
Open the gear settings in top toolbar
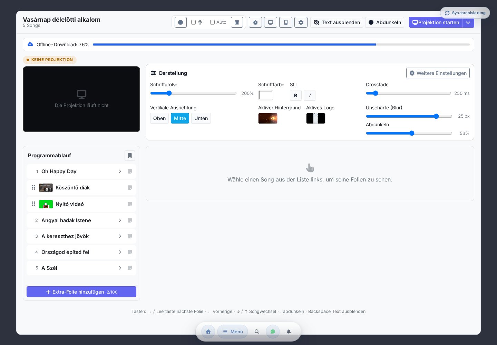(x=301, y=22)
